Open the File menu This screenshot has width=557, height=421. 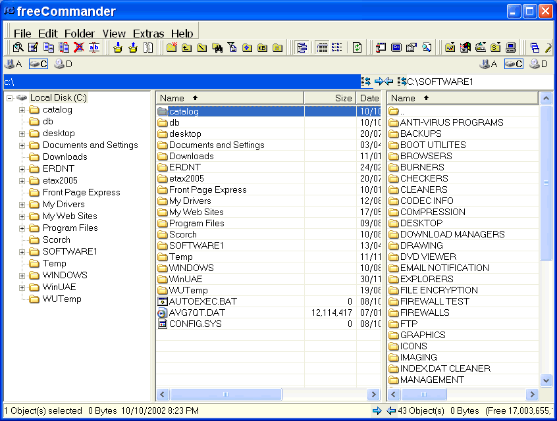(22, 34)
